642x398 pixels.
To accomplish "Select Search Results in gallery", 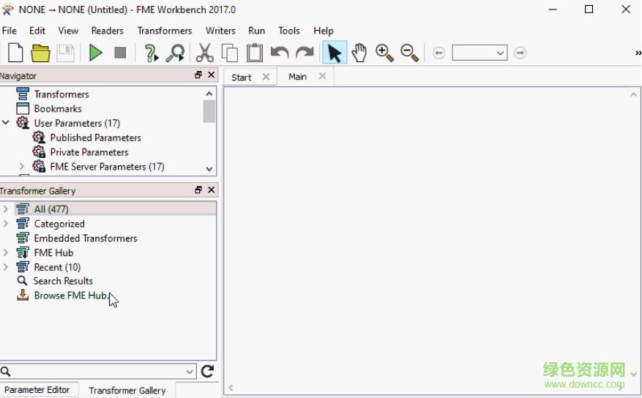I will 63,281.
